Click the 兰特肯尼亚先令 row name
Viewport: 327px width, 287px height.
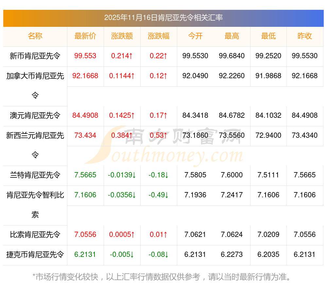click(x=35, y=175)
